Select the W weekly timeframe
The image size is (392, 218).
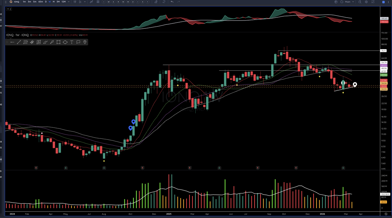click(x=50, y=2)
